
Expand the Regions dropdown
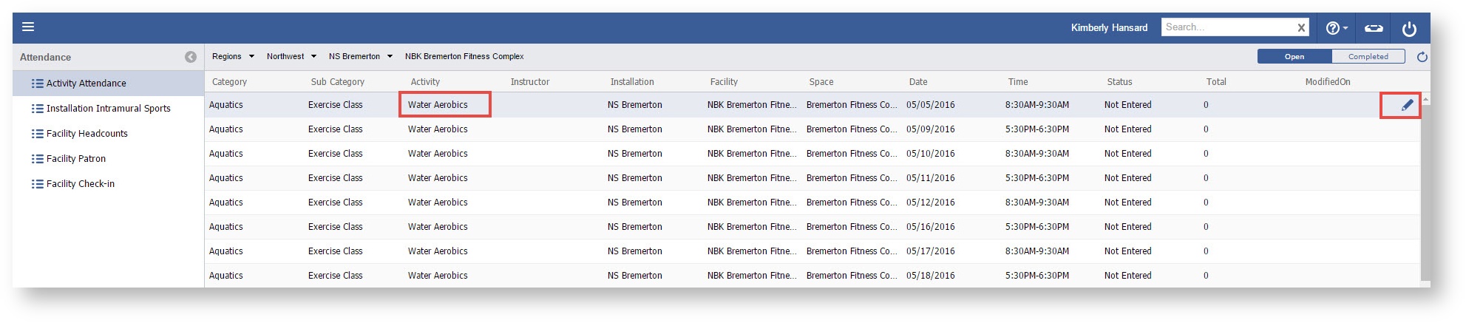233,56
